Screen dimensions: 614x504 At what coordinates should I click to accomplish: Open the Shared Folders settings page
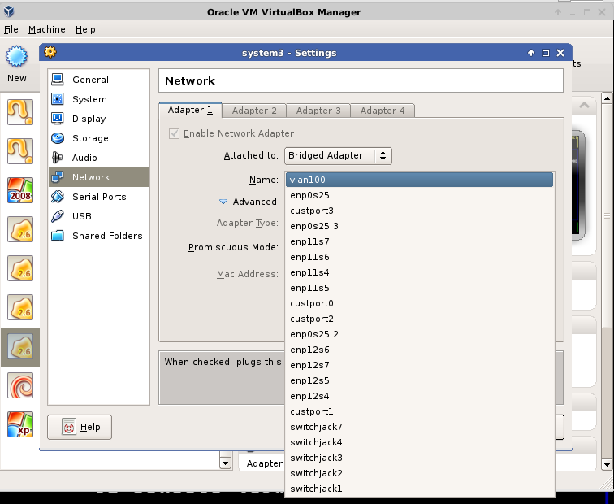(99, 236)
